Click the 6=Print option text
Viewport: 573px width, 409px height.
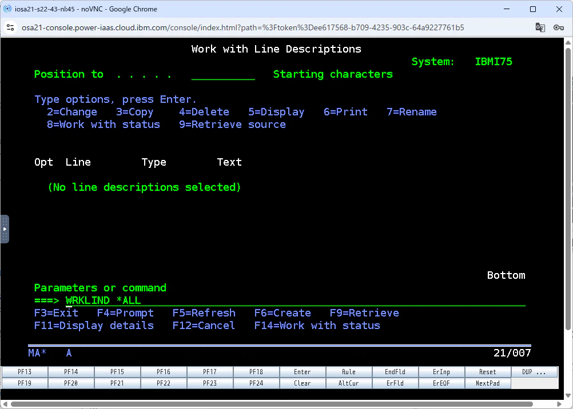(x=346, y=112)
